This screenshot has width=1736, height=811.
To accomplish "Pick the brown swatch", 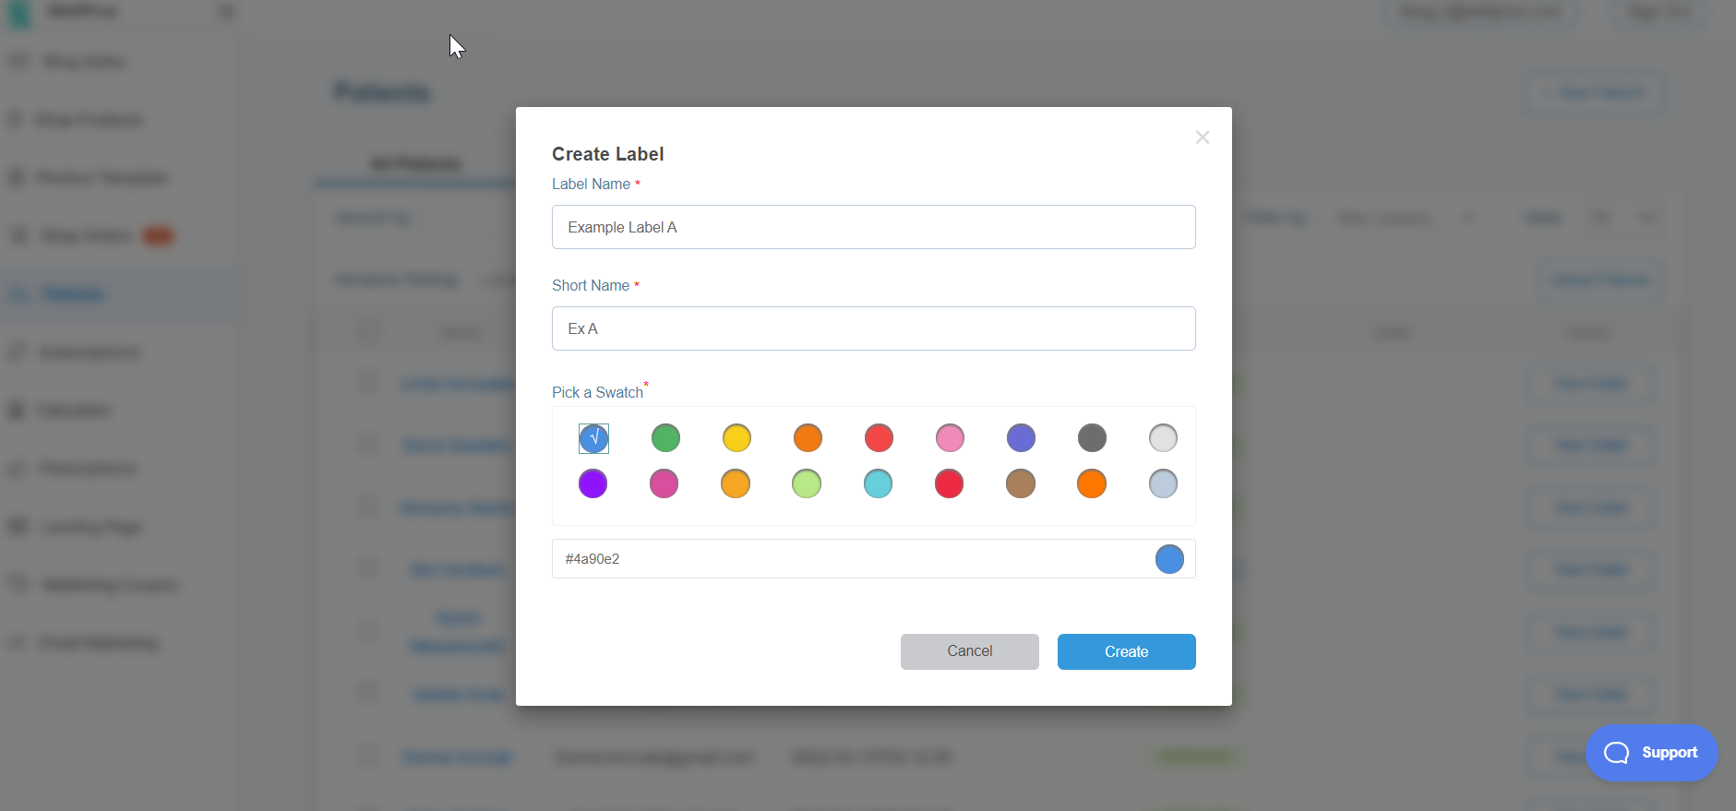I will (x=1020, y=483).
